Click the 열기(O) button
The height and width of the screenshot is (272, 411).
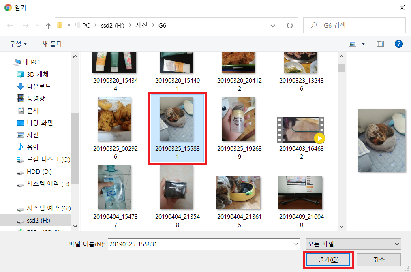328,260
